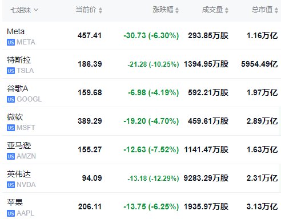Select the 亚马逊 AMZN ticker
Screen dimensions: 281x219
(x=26, y=156)
